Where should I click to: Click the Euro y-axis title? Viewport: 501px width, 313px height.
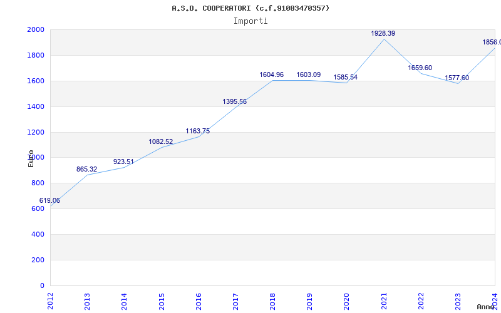tap(31, 158)
